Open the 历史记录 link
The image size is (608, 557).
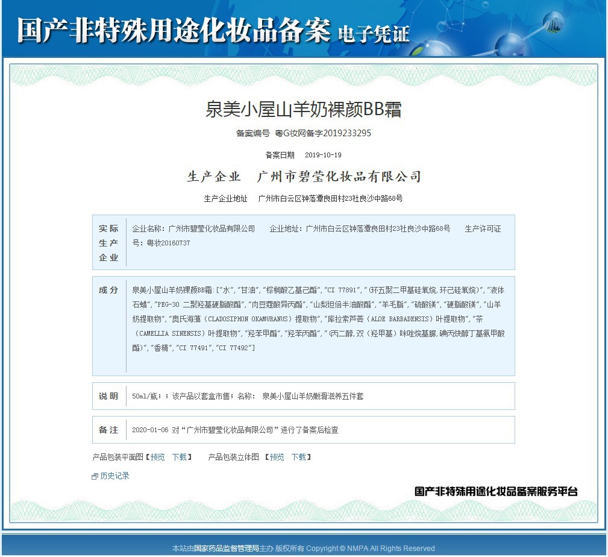(x=114, y=476)
